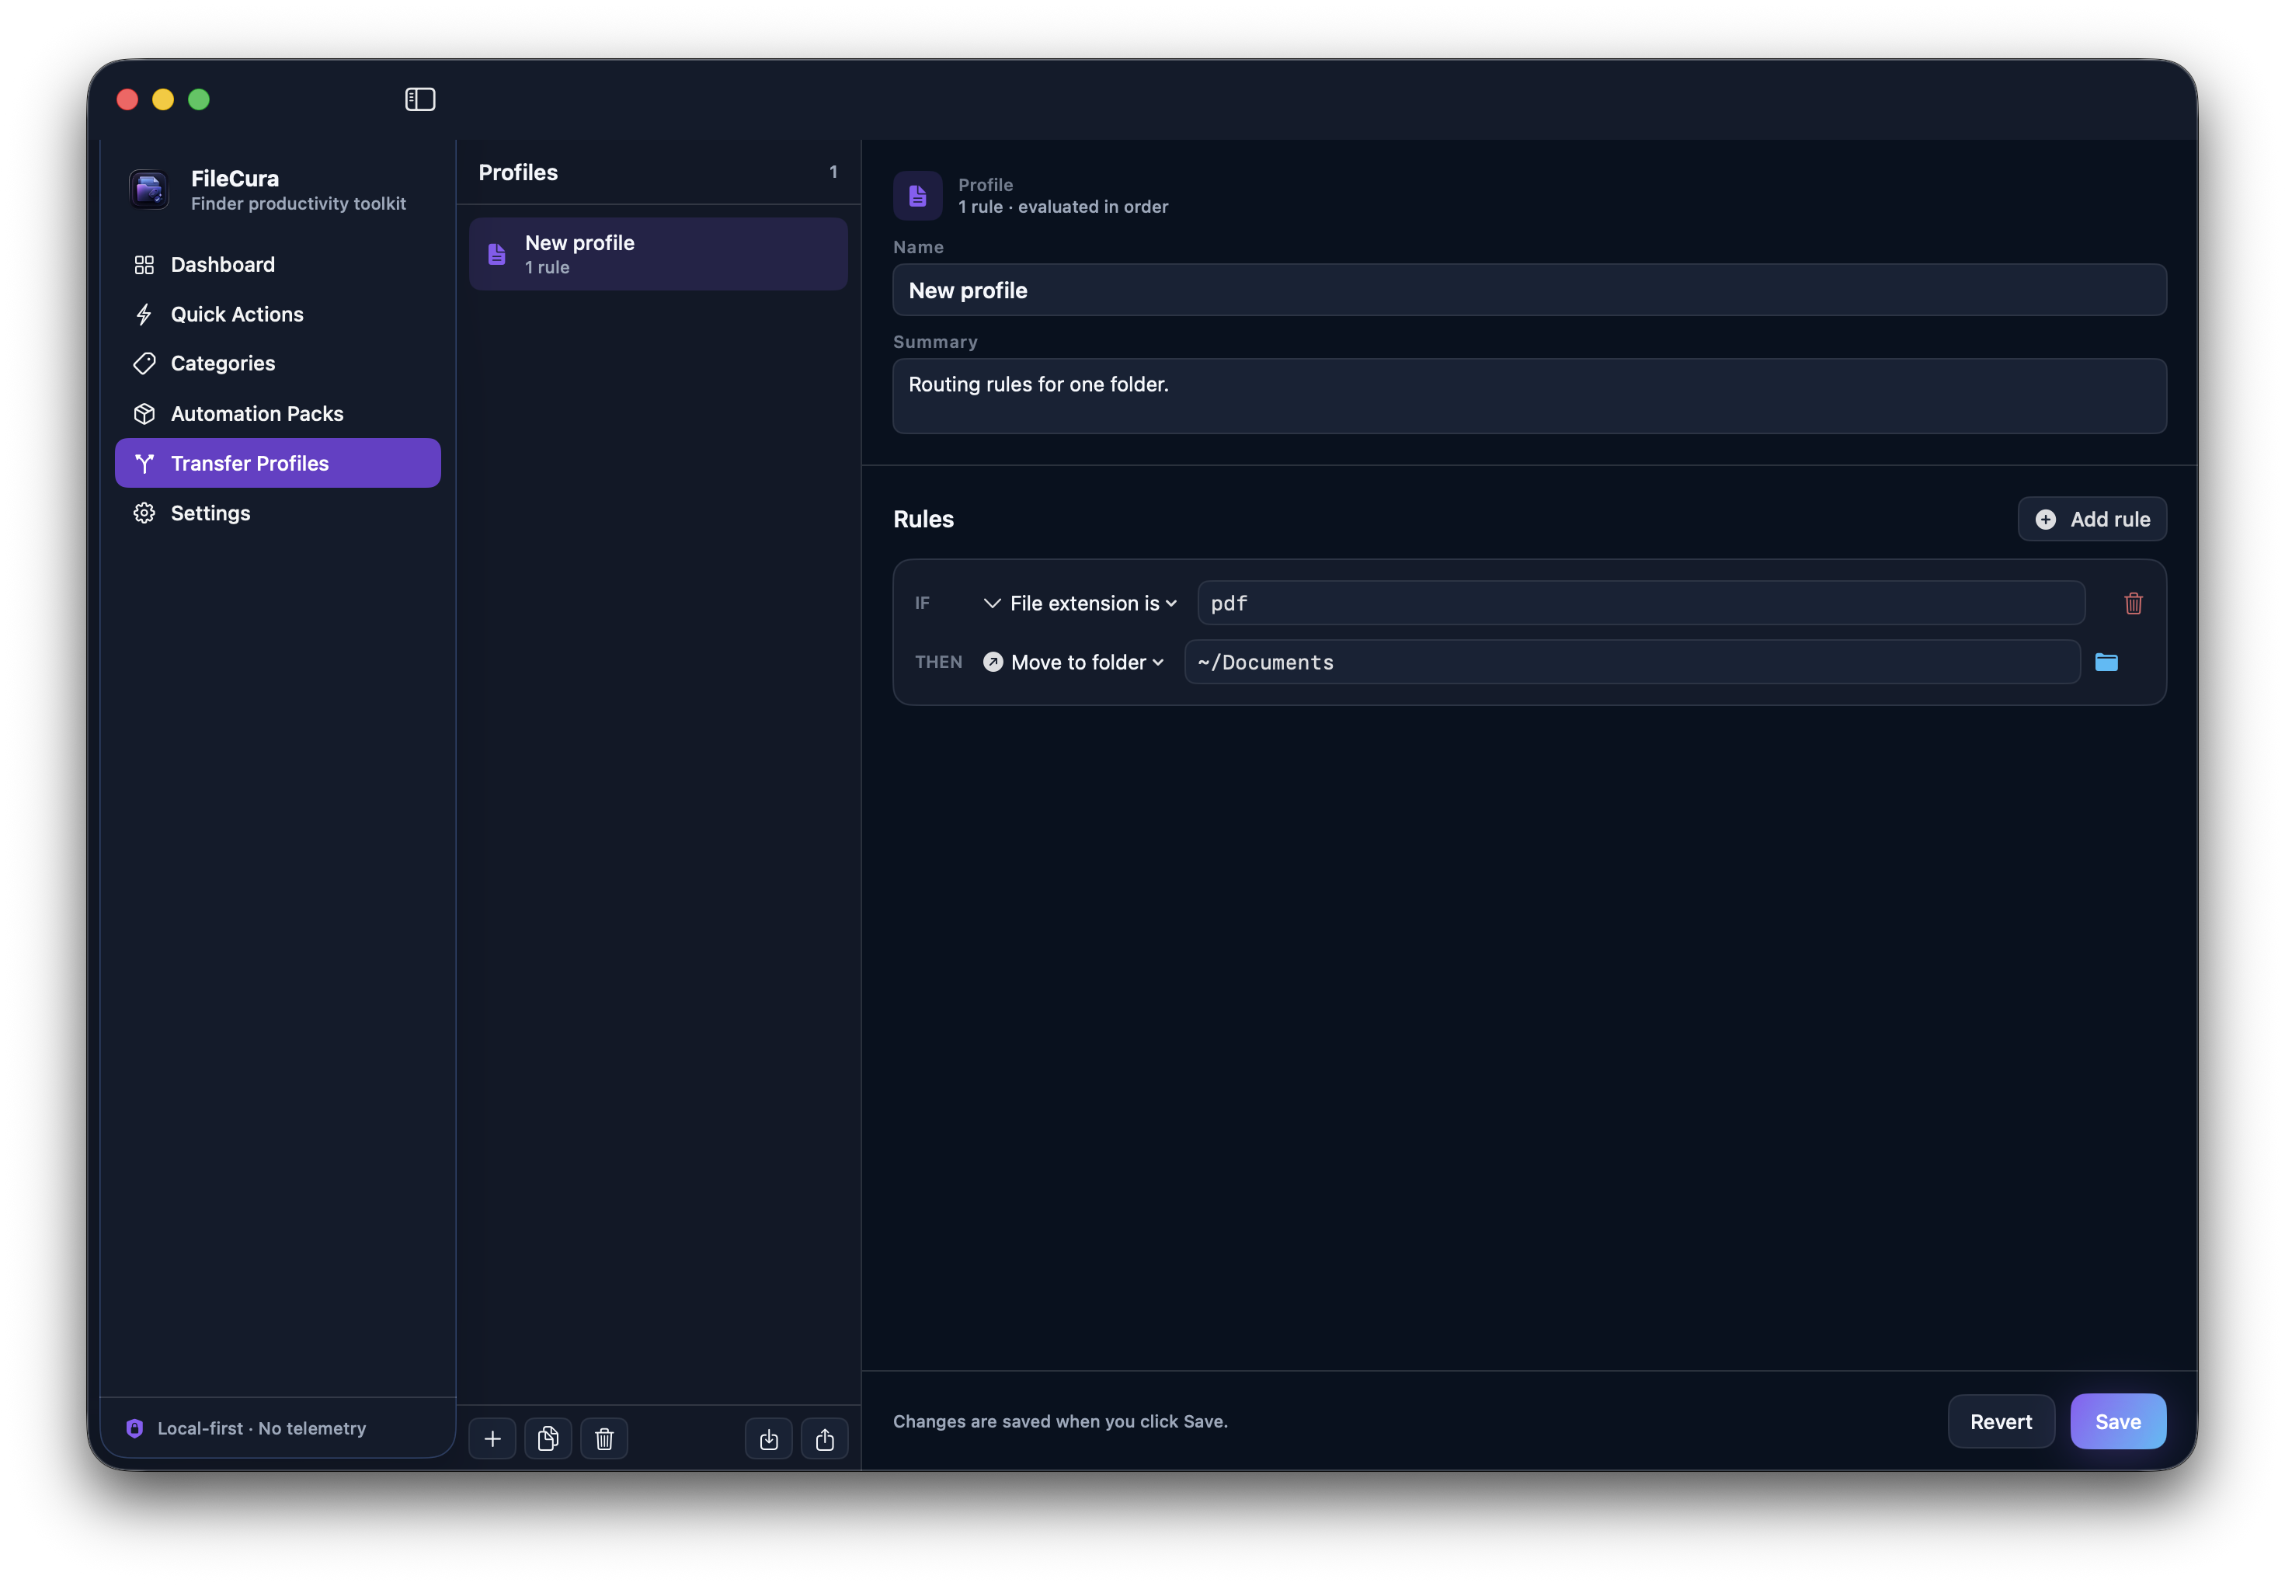The image size is (2285, 1586).
Task: Click the ~/Documents path field
Action: [x=1633, y=662]
